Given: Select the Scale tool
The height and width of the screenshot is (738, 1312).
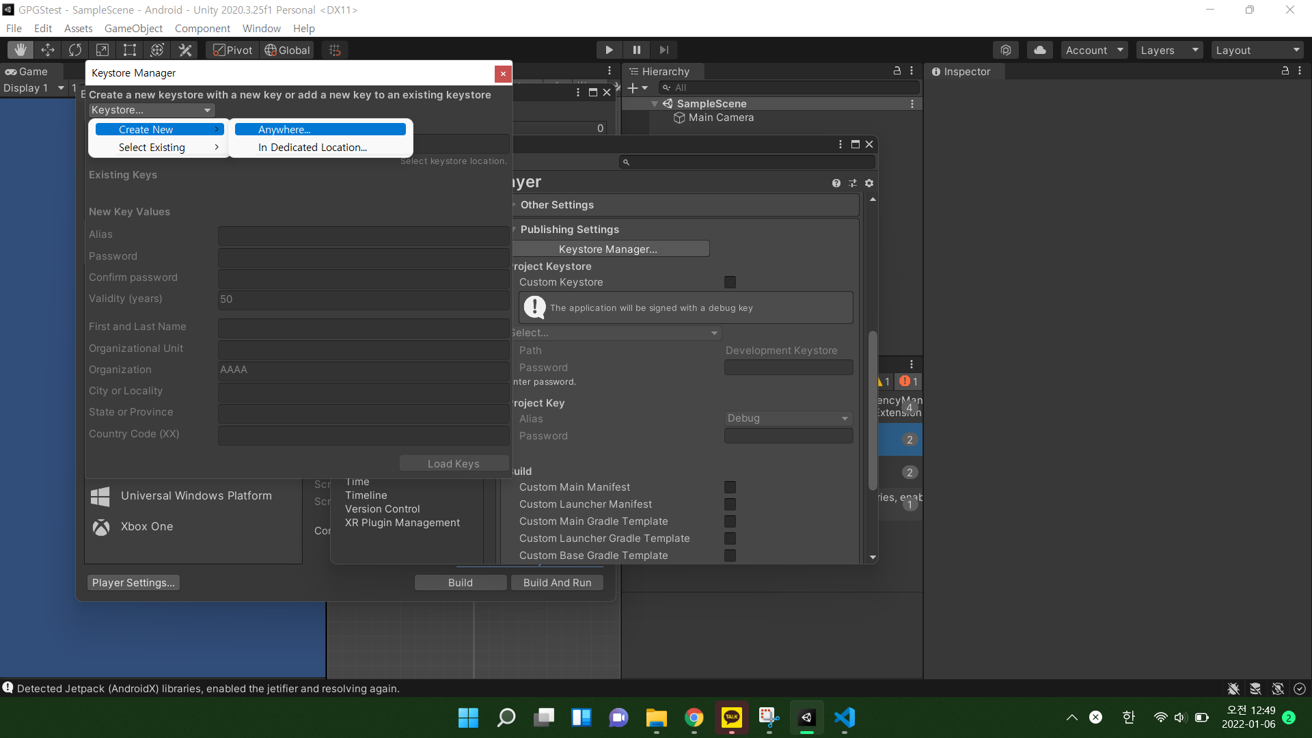Looking at the screenshot, I should (x=102, y=50).
